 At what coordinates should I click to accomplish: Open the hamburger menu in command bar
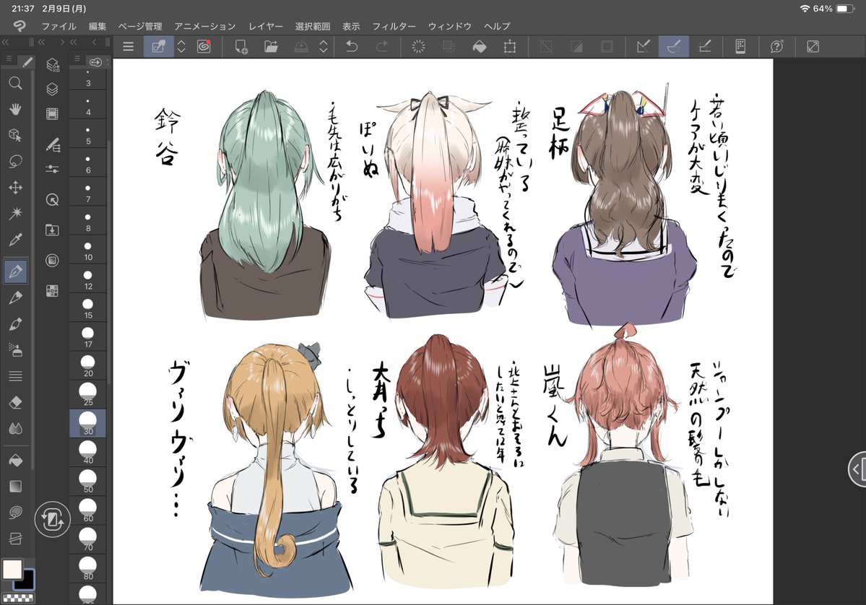click(128, 47)
